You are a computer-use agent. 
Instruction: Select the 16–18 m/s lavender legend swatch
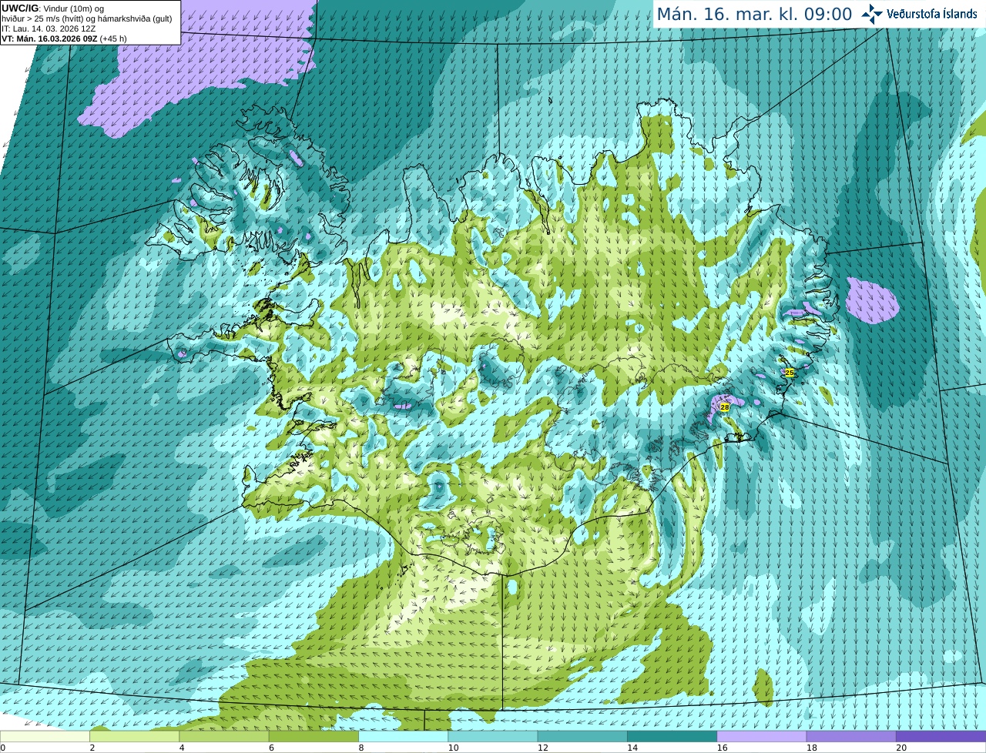click(x=762, y=736)
